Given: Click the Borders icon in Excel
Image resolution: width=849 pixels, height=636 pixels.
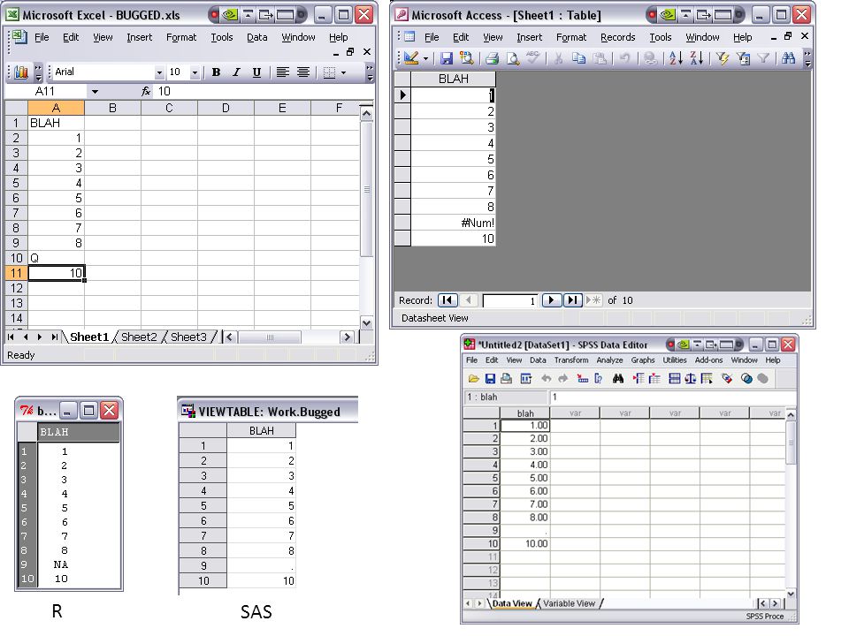Looking at the screenshot, I should 329,72.
